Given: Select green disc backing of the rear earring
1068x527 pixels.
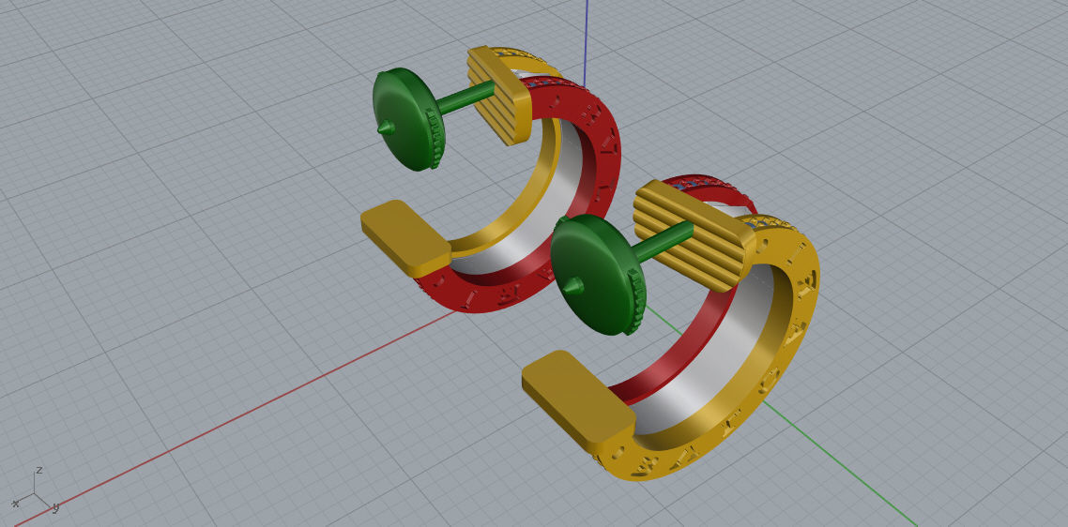Looking at the screenshot, I should click(406, 119).
